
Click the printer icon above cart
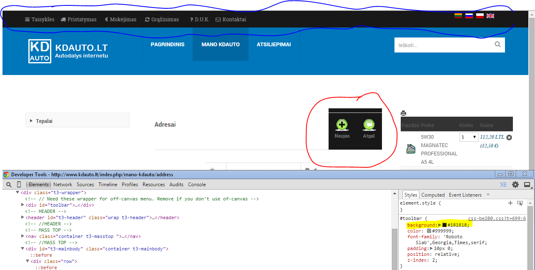click(x=403, y=113)
